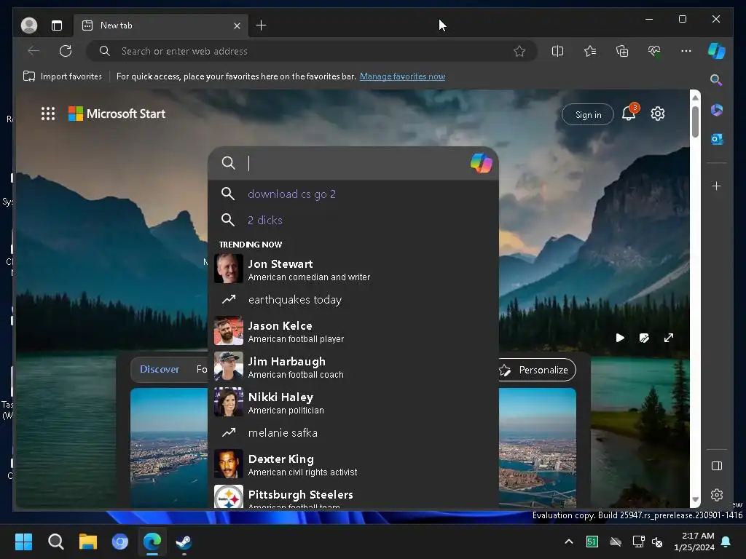The height and width of the screenshot is (559, 746).
Task: Select suggestion download cs go 2
Action: click(x=353, y=194)
